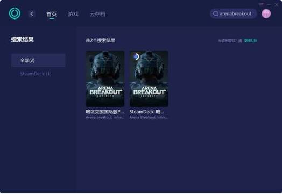Click the 暗区突围国际服 game title

pyautogui.click(x=105, y=112)
